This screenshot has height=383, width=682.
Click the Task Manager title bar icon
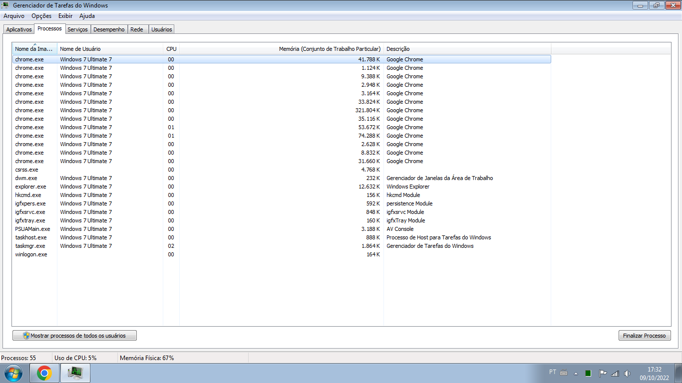coord(5,5)
